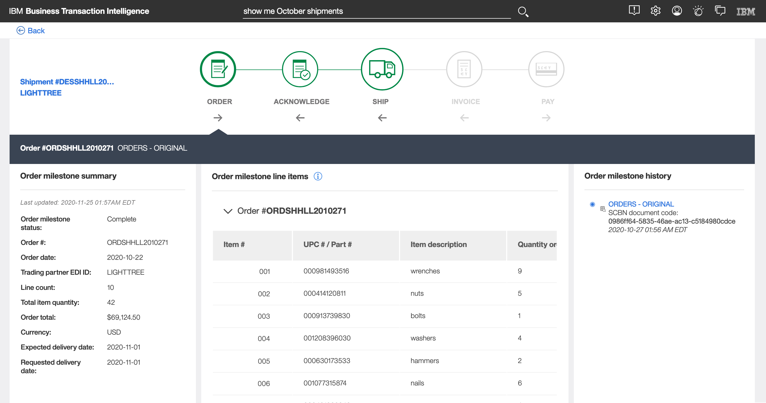
Task: Click the arrow under ACKNOWLEDGE
Action: pos(300,118)
